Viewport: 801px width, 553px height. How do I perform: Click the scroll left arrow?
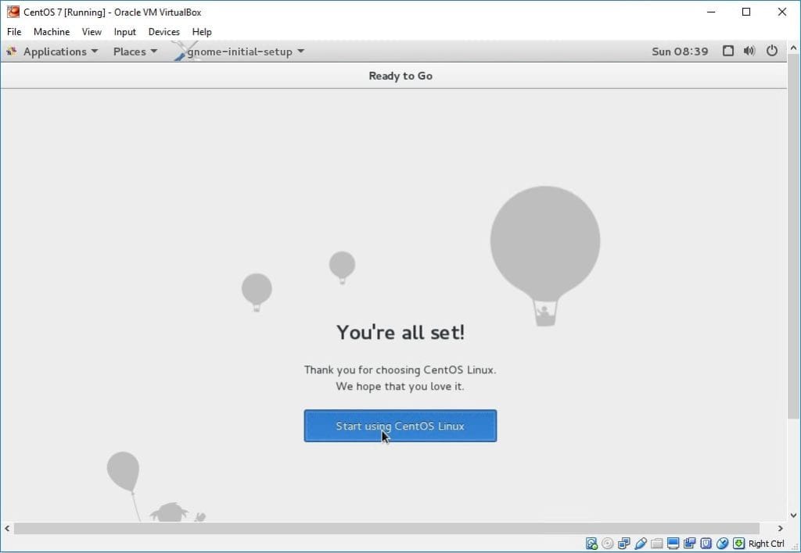tap(6, 529)
